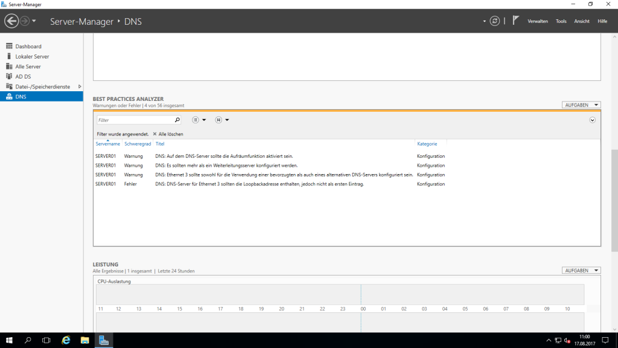Select the Loopbackadresse Fehler row
This screenshot has width=618, height=348.
[347, 184]
